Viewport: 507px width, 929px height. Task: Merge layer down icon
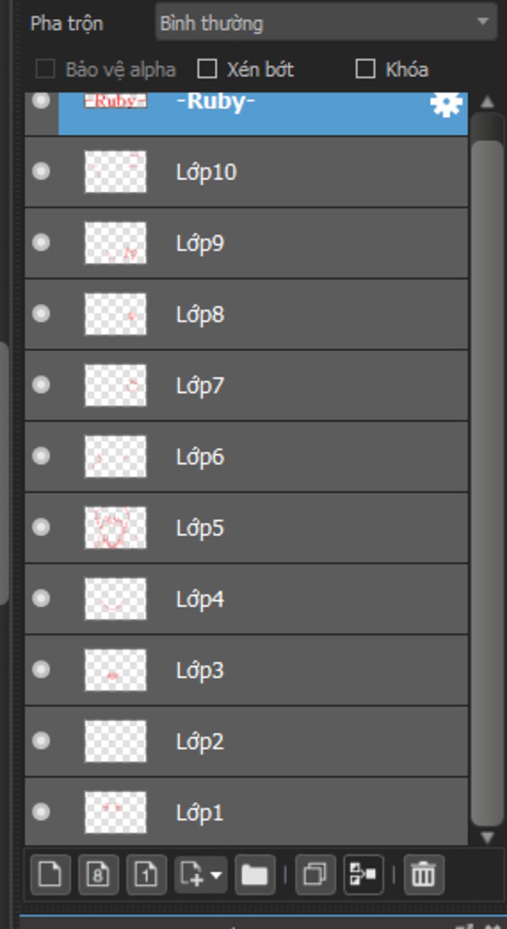[x=363, y=875]
